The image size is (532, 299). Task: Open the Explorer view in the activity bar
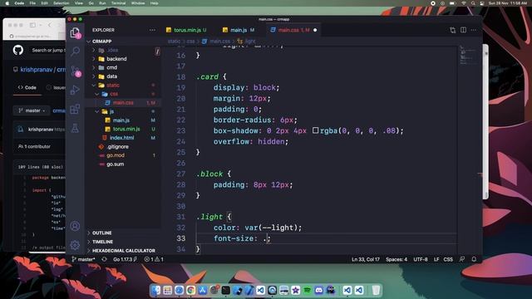[x=75, y=32]
